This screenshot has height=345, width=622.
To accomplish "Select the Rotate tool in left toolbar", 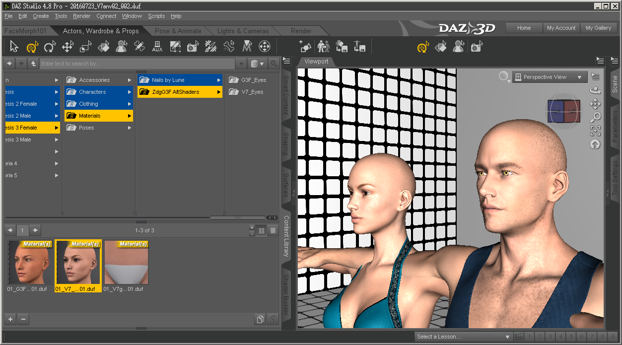I will click(x=50, y=47).
